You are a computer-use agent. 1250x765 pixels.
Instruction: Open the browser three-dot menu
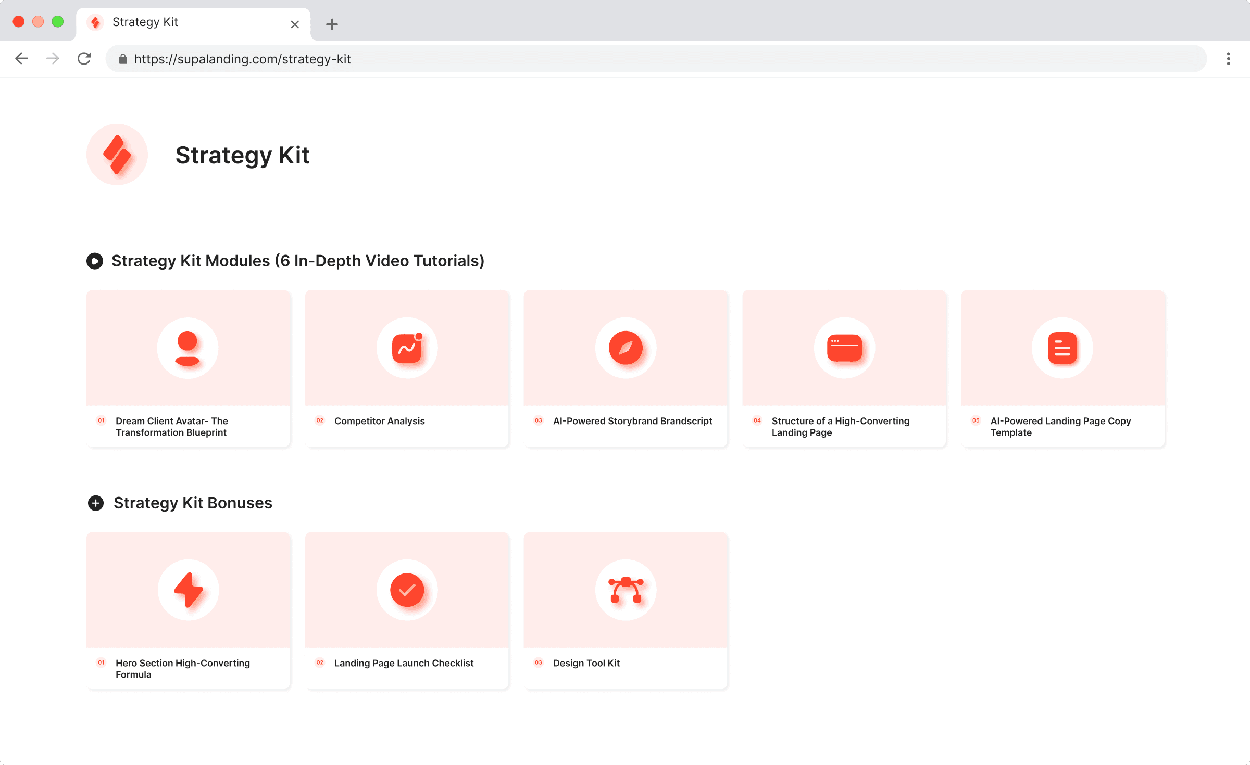pos(1228,59)
